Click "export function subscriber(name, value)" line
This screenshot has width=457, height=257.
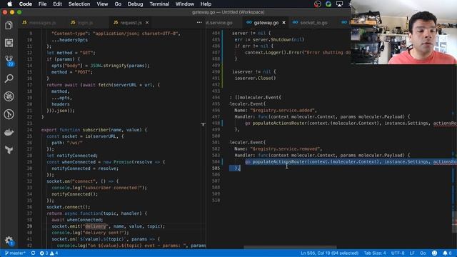[x=94, y=130]
